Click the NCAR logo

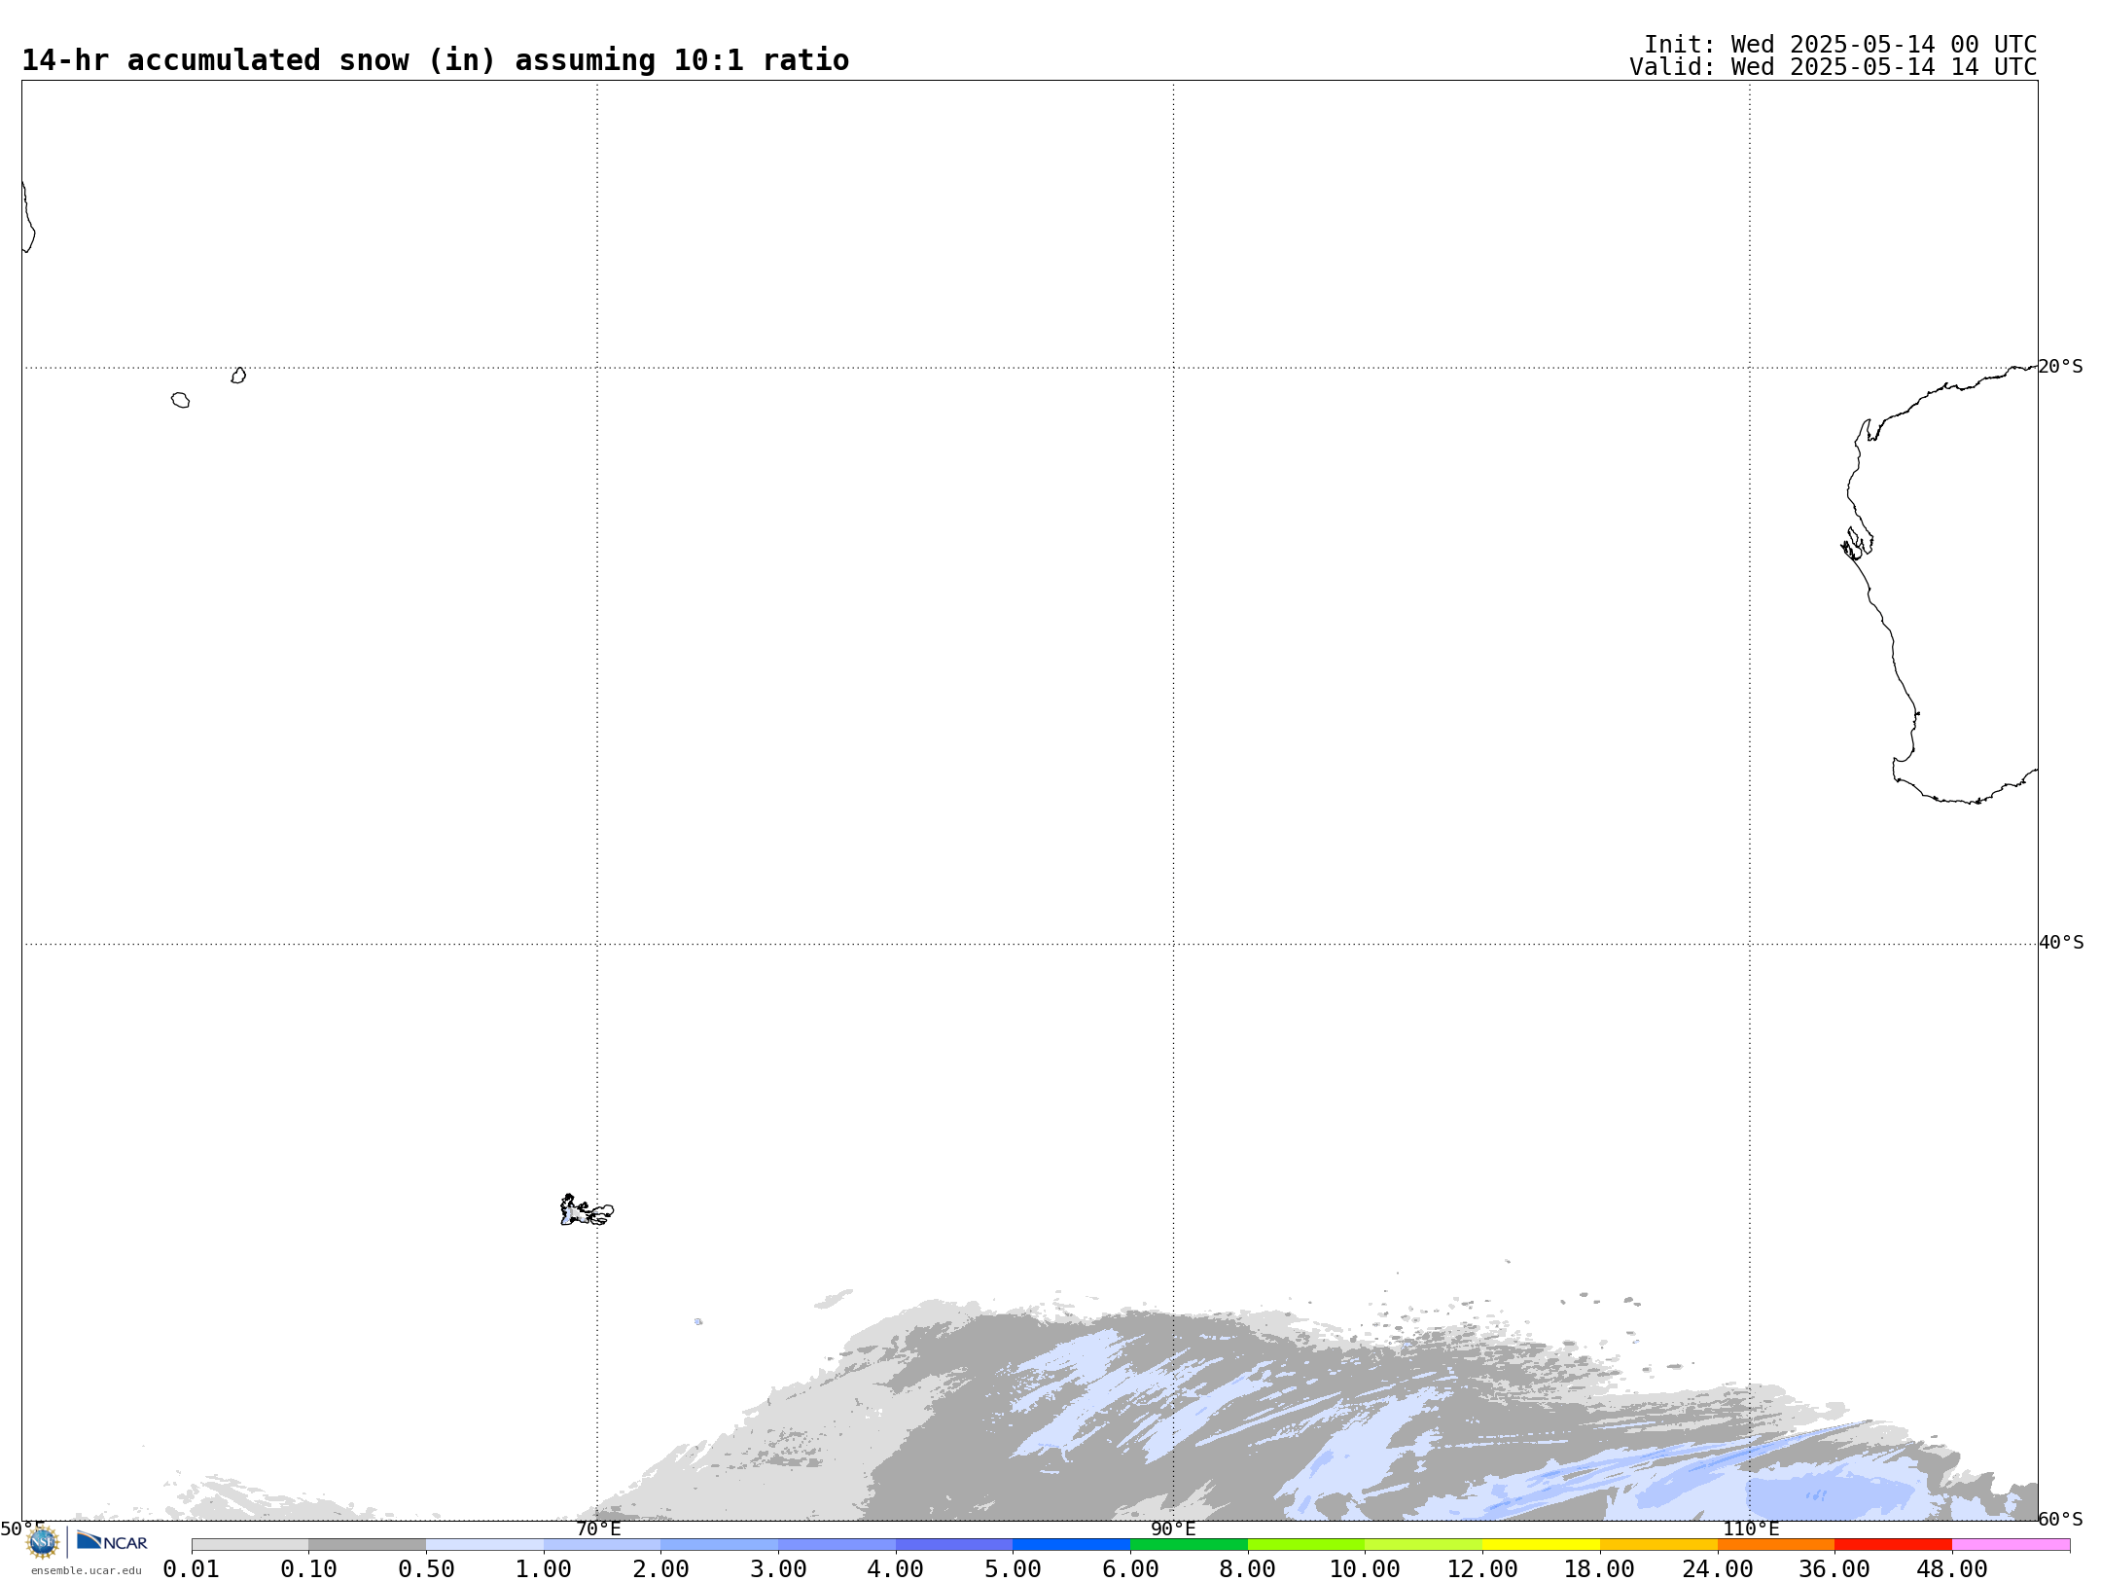click(112, 1541)
